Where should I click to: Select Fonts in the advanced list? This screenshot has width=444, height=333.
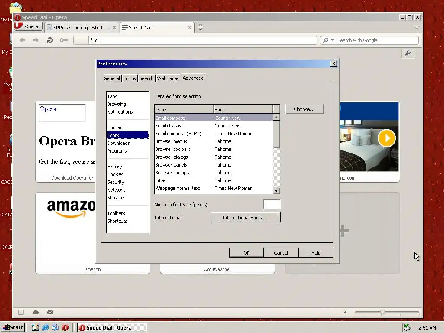click(127, 135)
